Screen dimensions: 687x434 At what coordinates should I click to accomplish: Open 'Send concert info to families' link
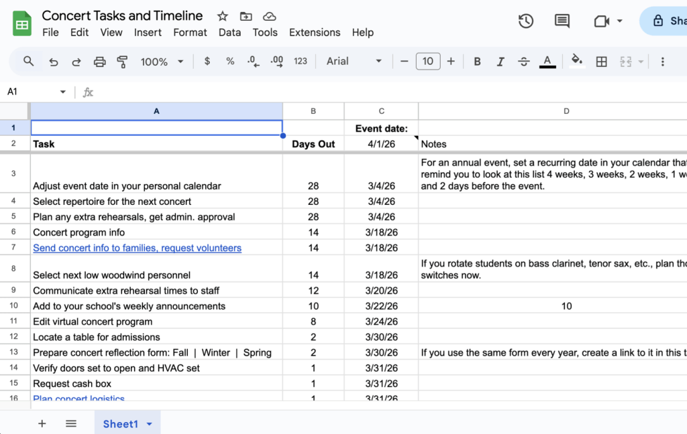point(137,248)
